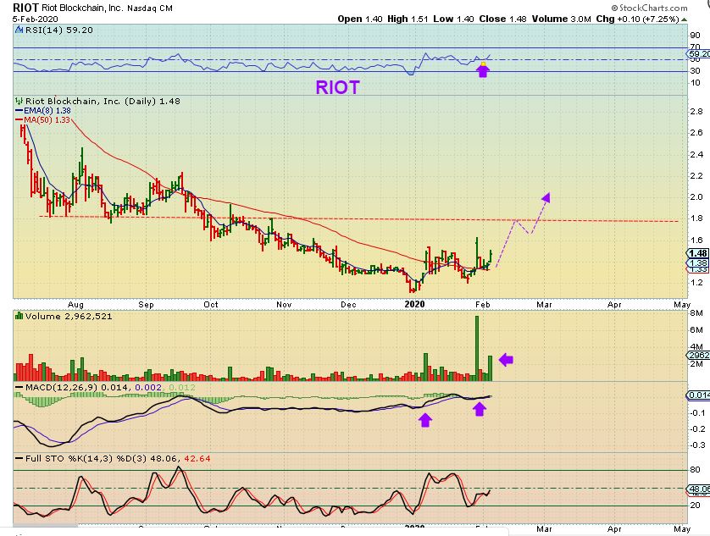Click the candlestick icon before Riot Blockchain legend

[19, 101]
